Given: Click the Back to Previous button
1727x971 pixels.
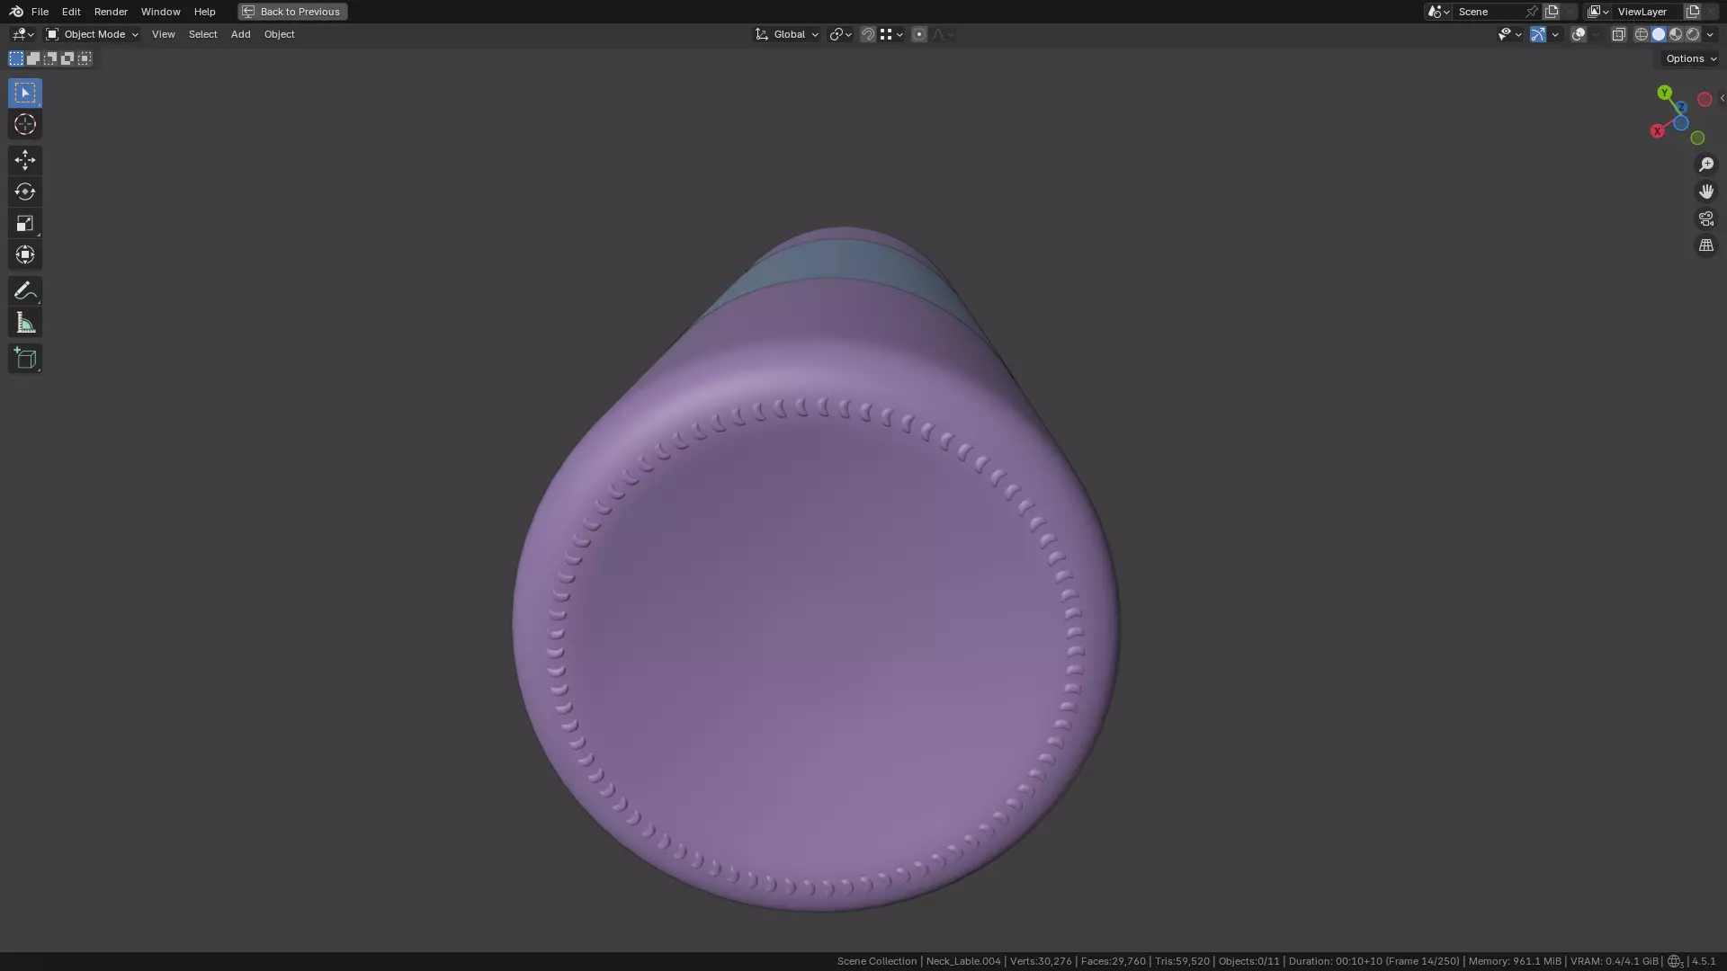Looking at the screenshot, I should coord(292,12).
